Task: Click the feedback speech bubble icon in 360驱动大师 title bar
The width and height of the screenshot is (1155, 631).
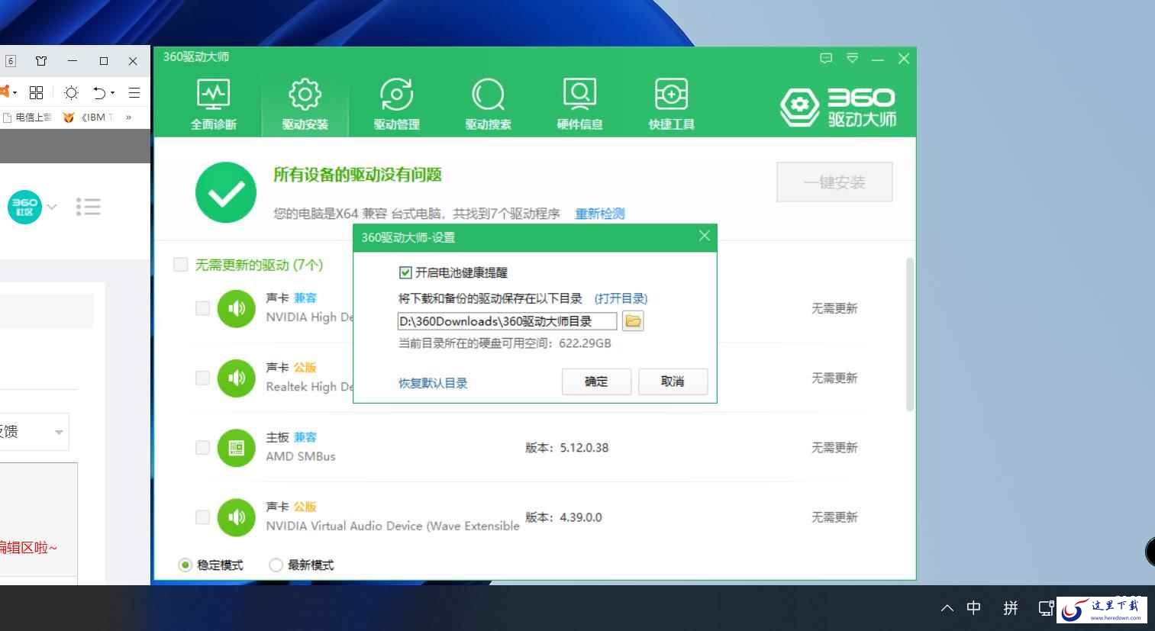Action: (826, 58)
